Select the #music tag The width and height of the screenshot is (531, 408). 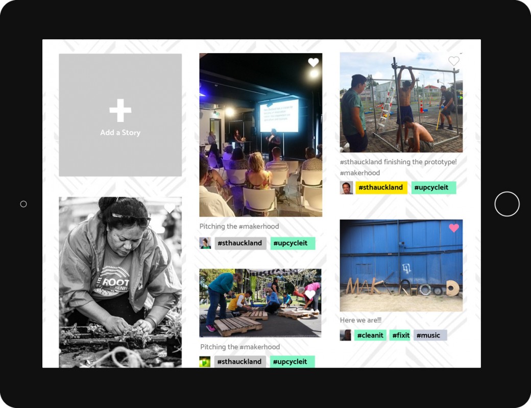(x=430, y=335)
